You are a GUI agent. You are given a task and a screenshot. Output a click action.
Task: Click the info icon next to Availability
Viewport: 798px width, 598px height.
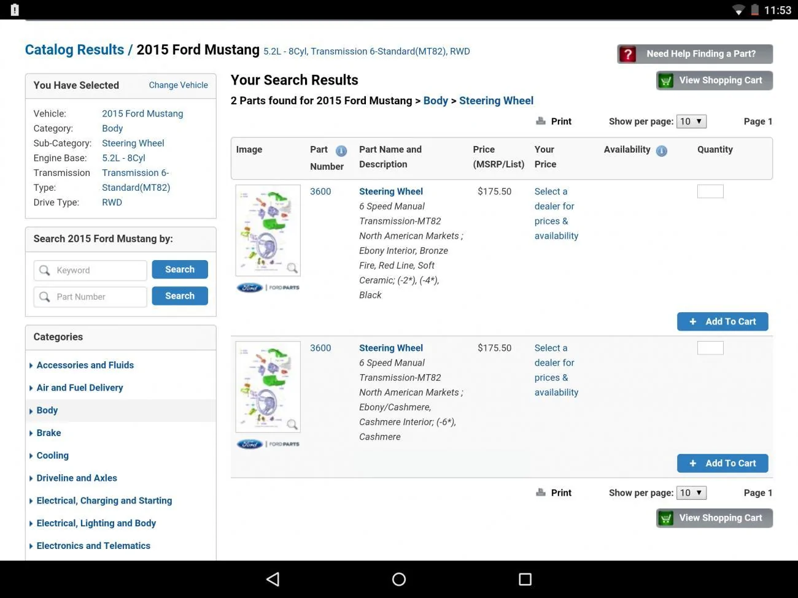pyautogui.click(x=661, y=151)
